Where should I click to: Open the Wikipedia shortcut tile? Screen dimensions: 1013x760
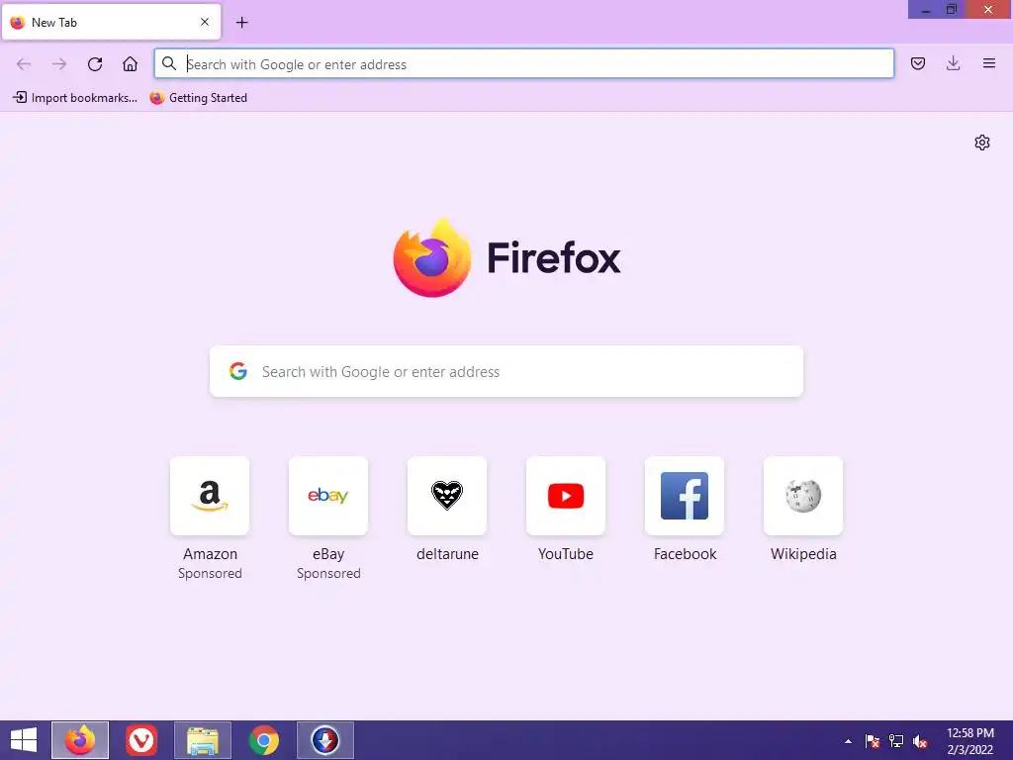coord(803,496)
